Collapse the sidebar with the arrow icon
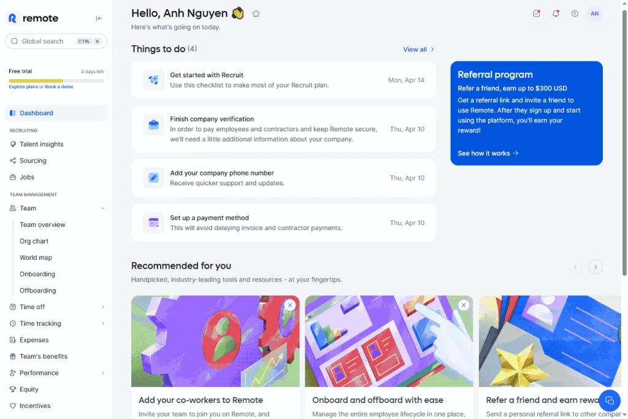628x419 pixels. tap(99, 18)
